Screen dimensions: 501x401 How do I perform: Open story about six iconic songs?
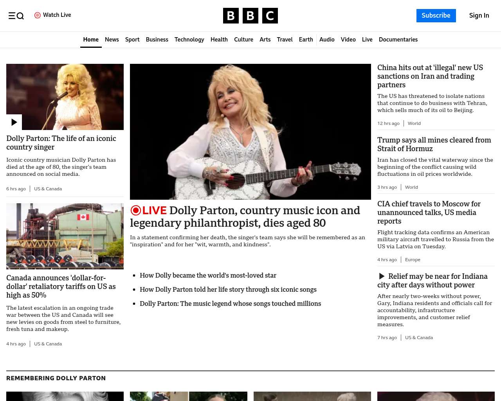pyautogui.click(x=228, y=289)
